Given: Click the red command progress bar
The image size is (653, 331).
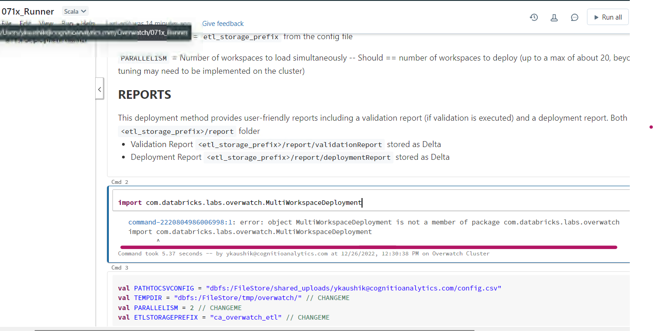Looking at the screenshot, I should [368, 247].
